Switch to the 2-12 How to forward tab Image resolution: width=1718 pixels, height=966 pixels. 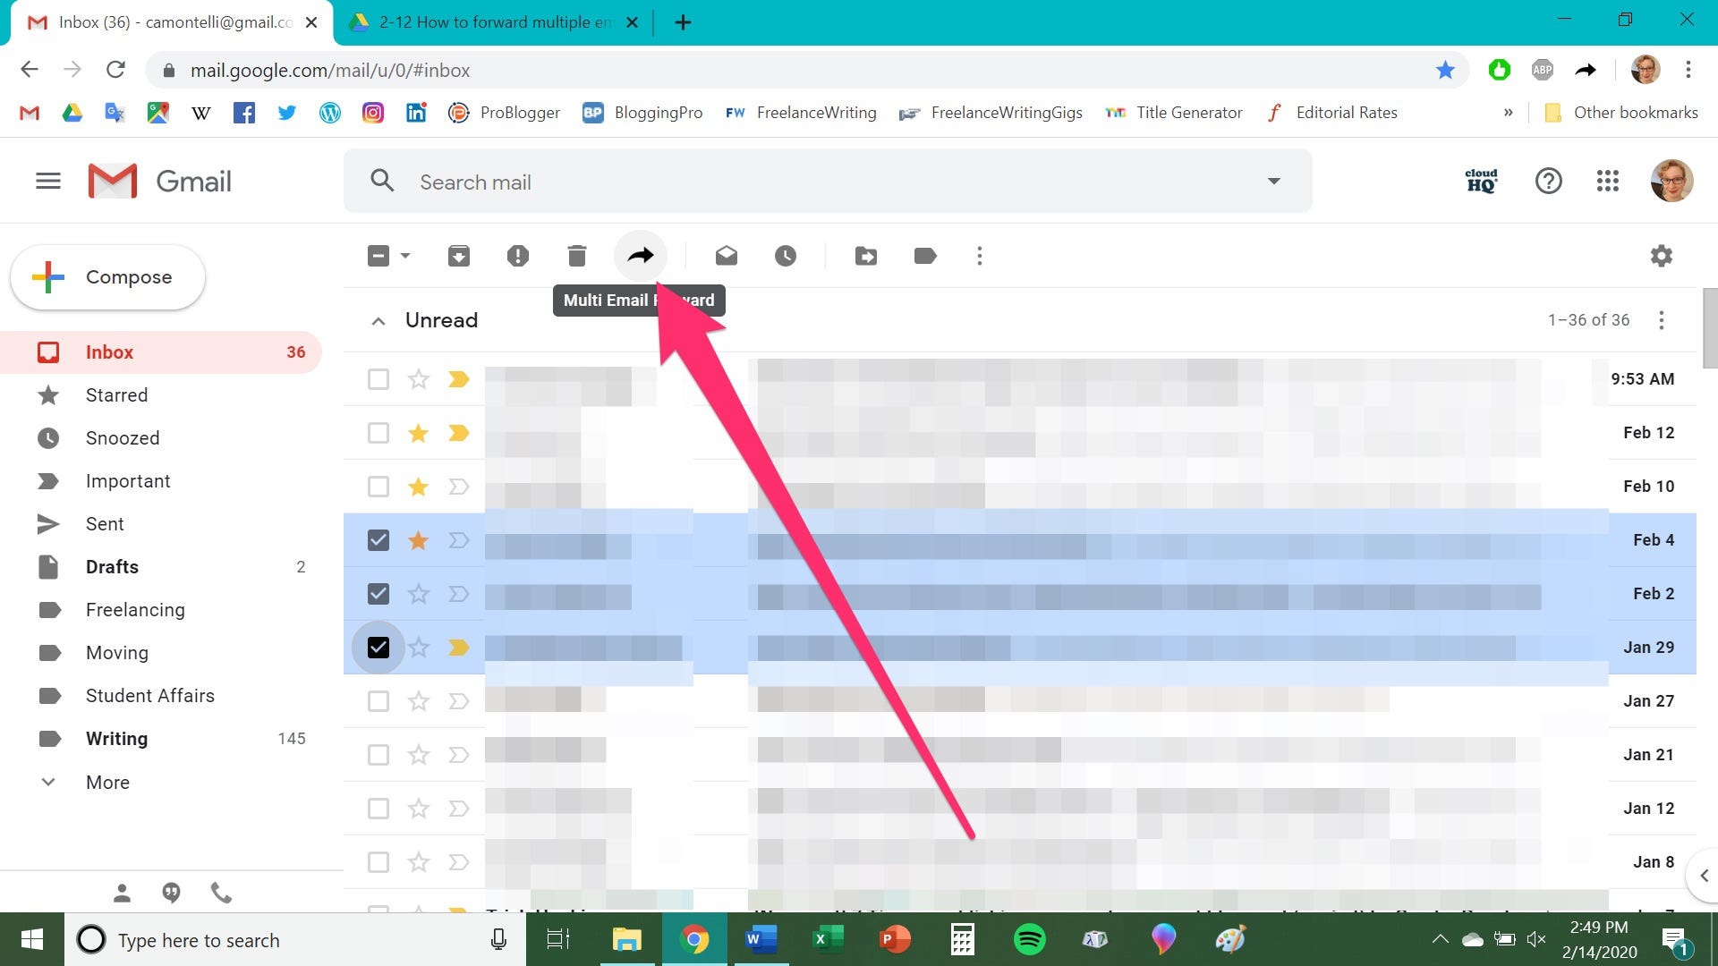point(494,22)
